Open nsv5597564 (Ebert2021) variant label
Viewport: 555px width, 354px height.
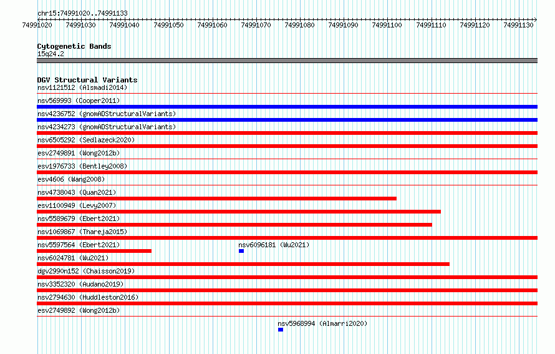click(x=79, y=245)
